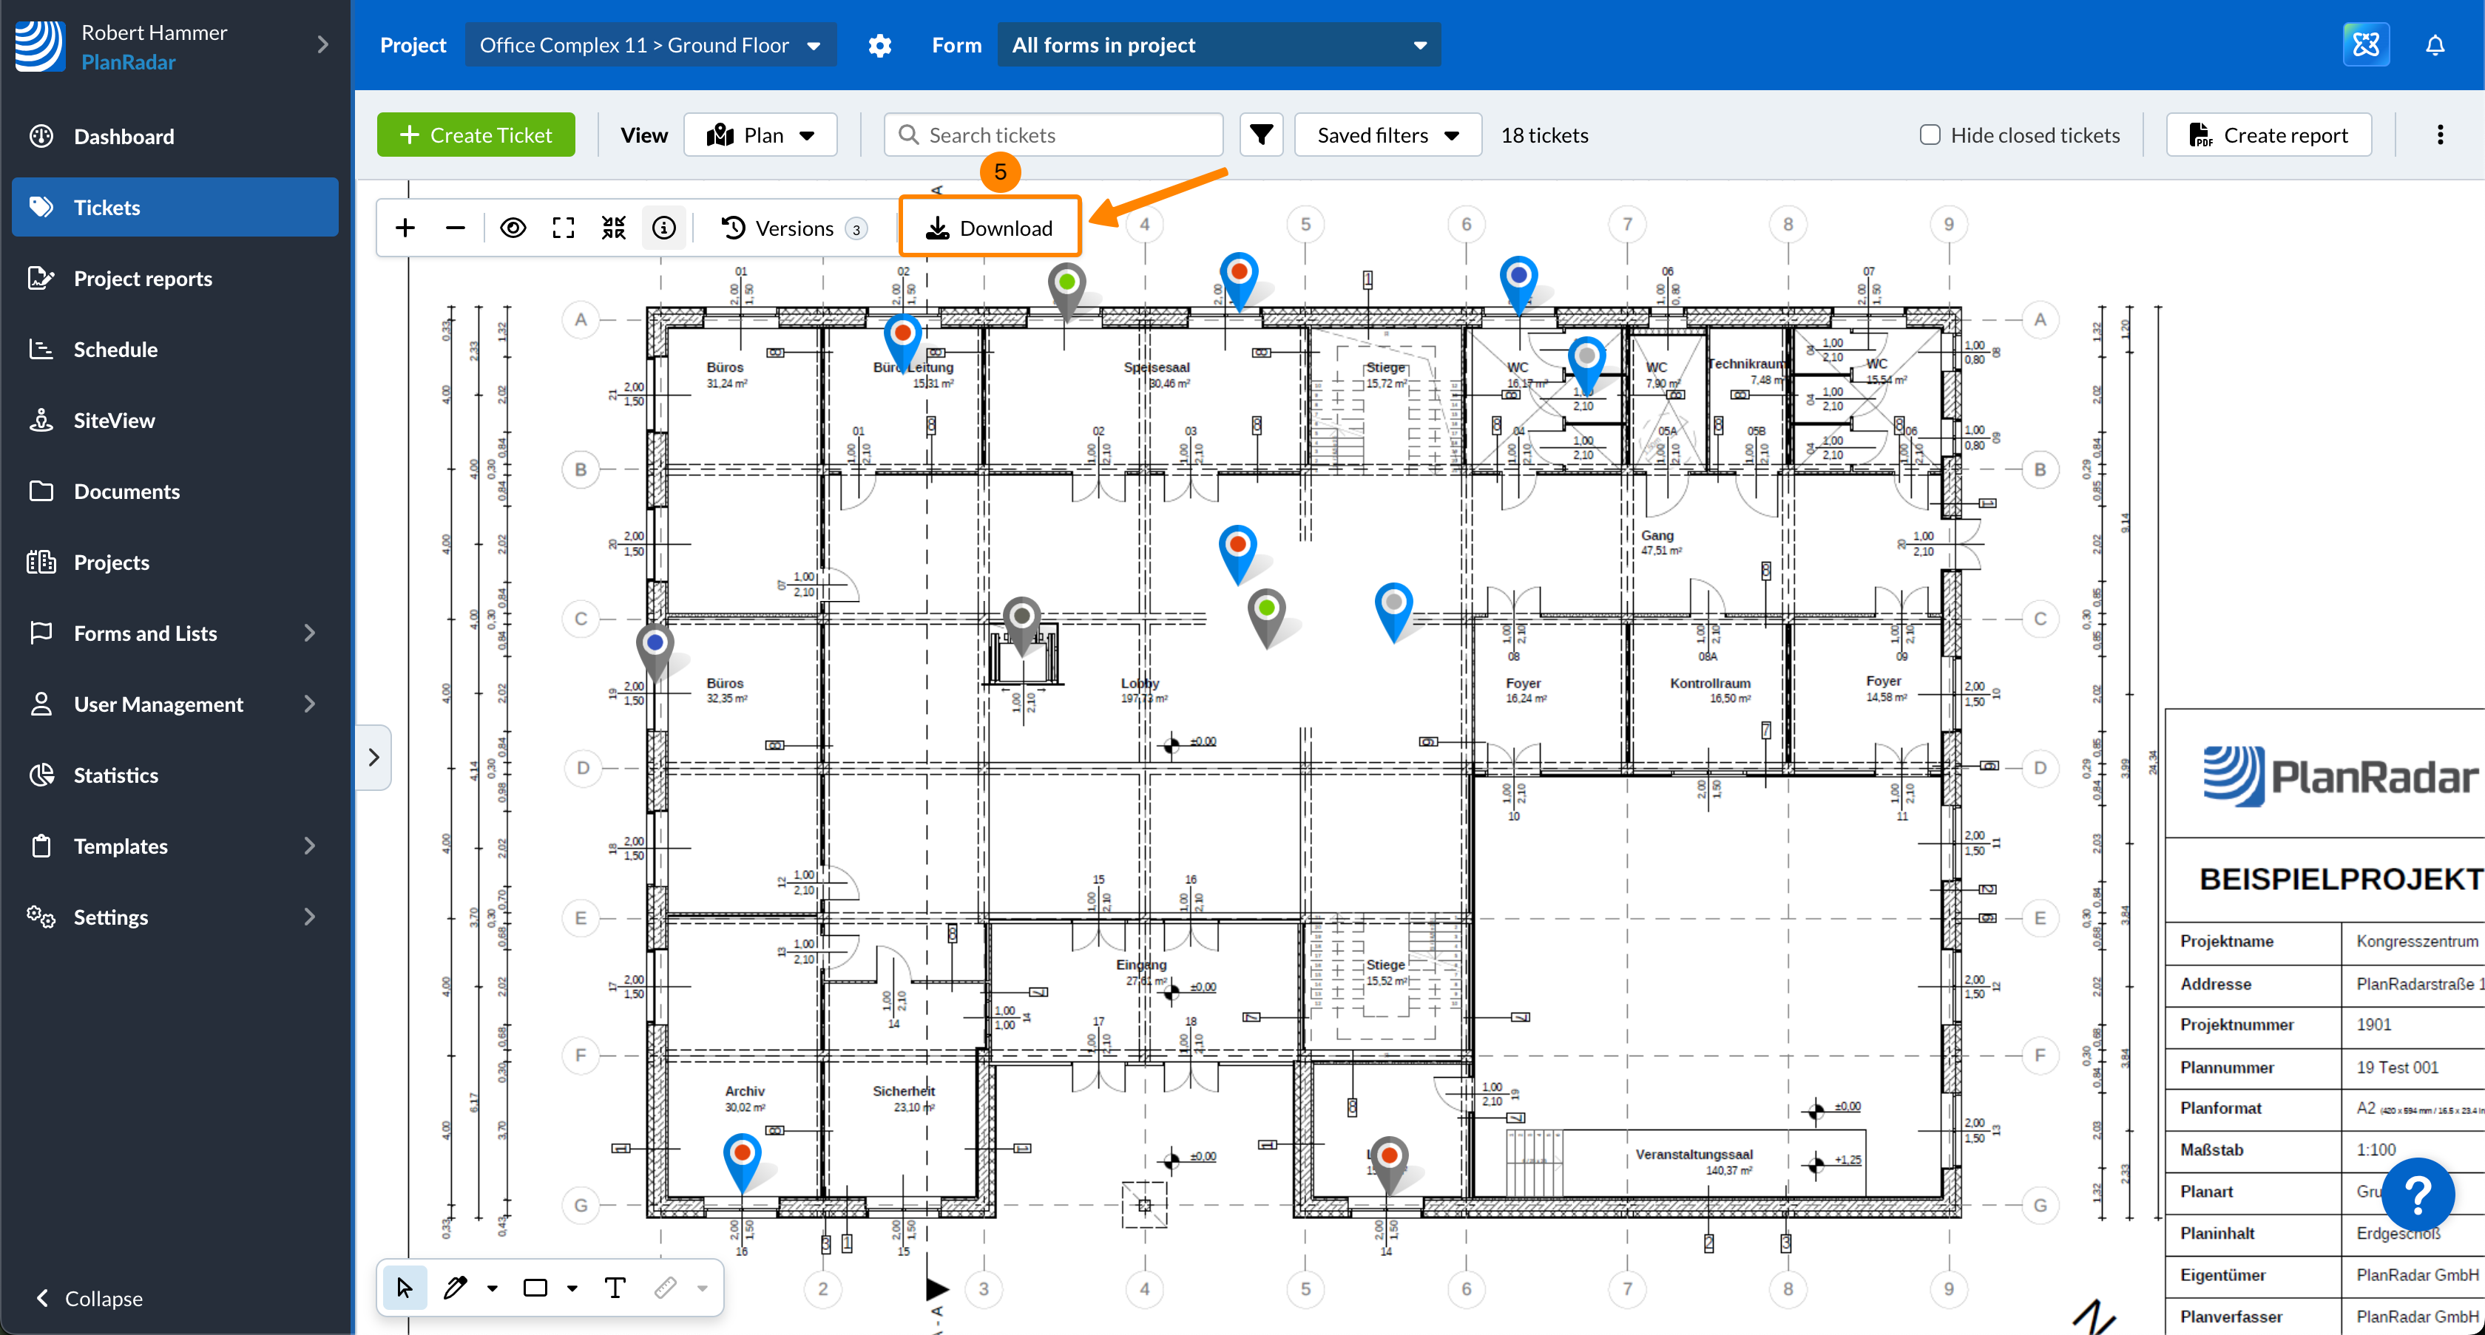
Task: Open project settings gear icon
Action: point(880,45)
